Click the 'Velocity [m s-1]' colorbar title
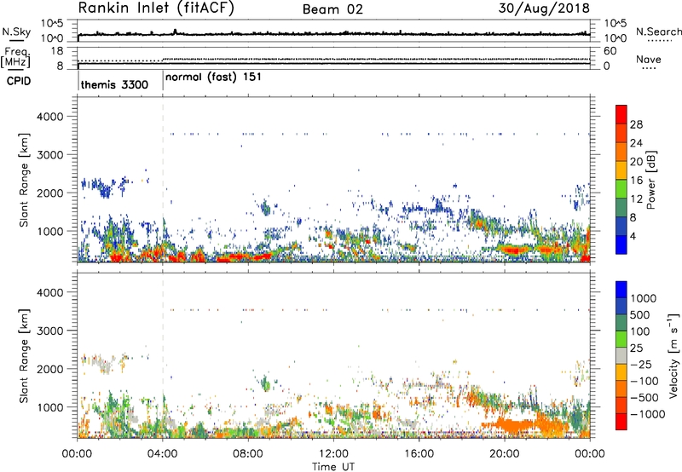Image resolution: width=682 pixels, height=472 pixels. tap(673, 355)
